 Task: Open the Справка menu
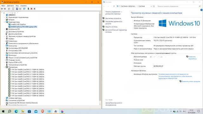coord(23,6)
